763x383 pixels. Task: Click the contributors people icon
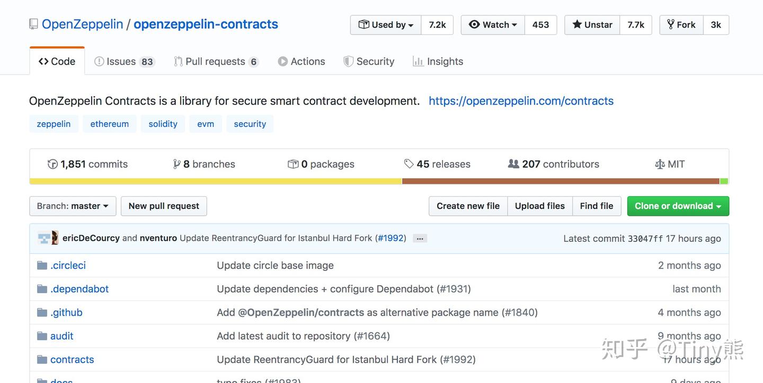click(513, 164)
